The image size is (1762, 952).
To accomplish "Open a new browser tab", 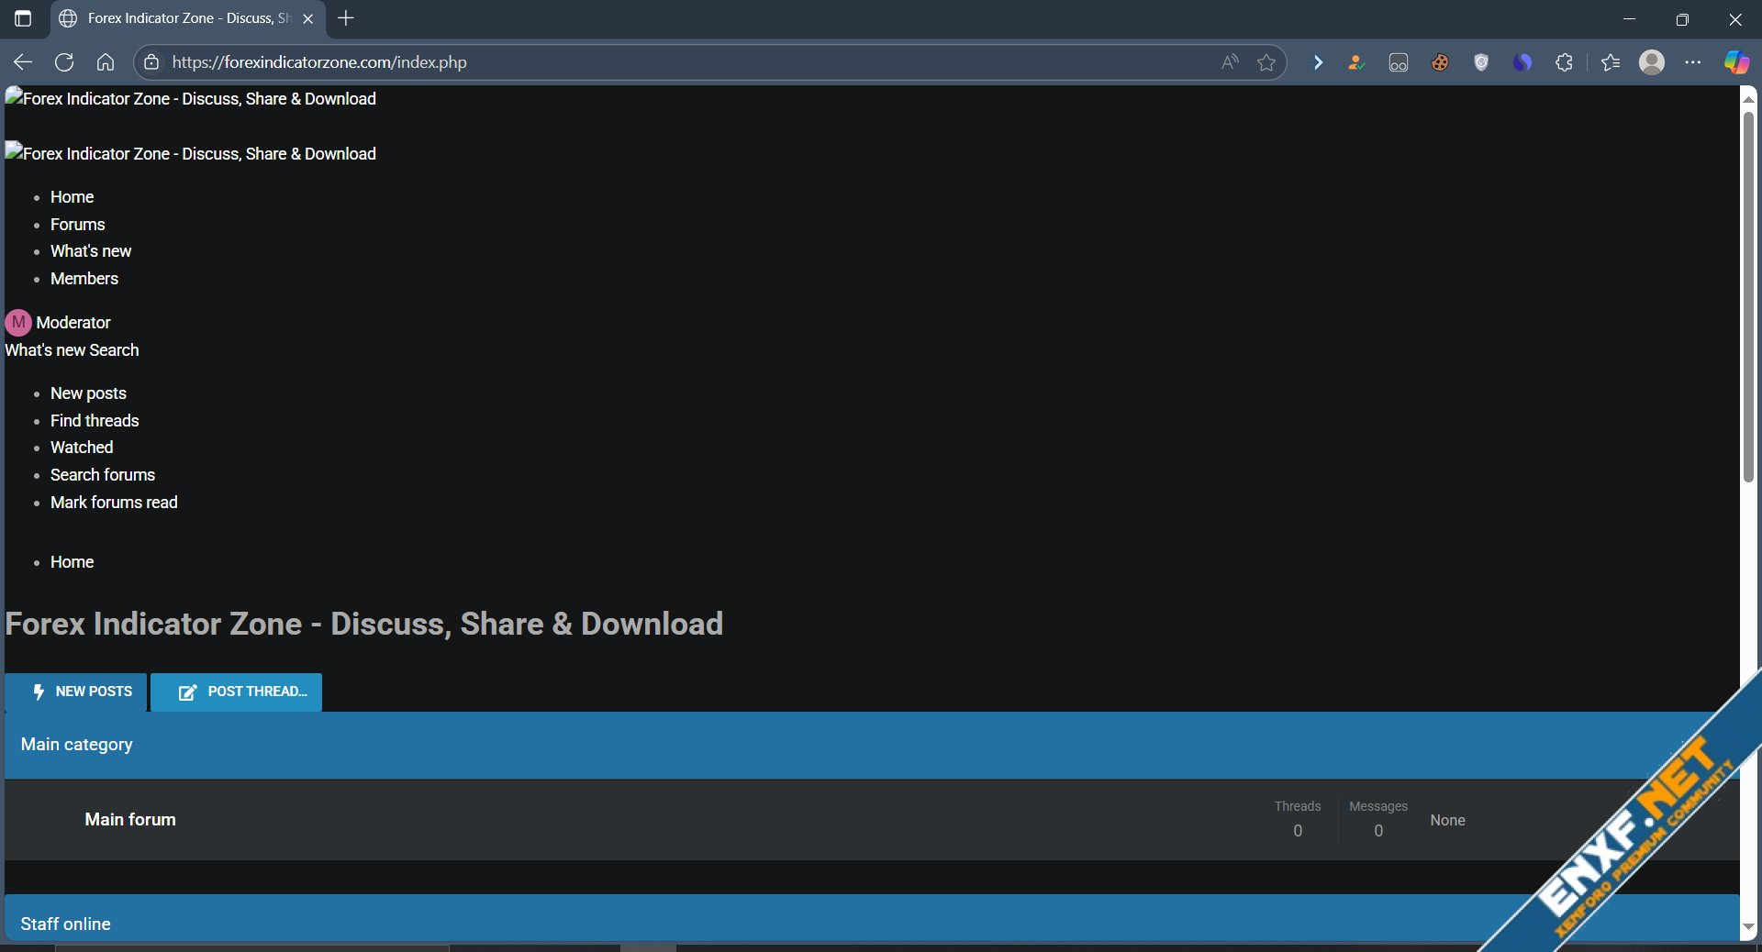I will click(x=346, y=18).
